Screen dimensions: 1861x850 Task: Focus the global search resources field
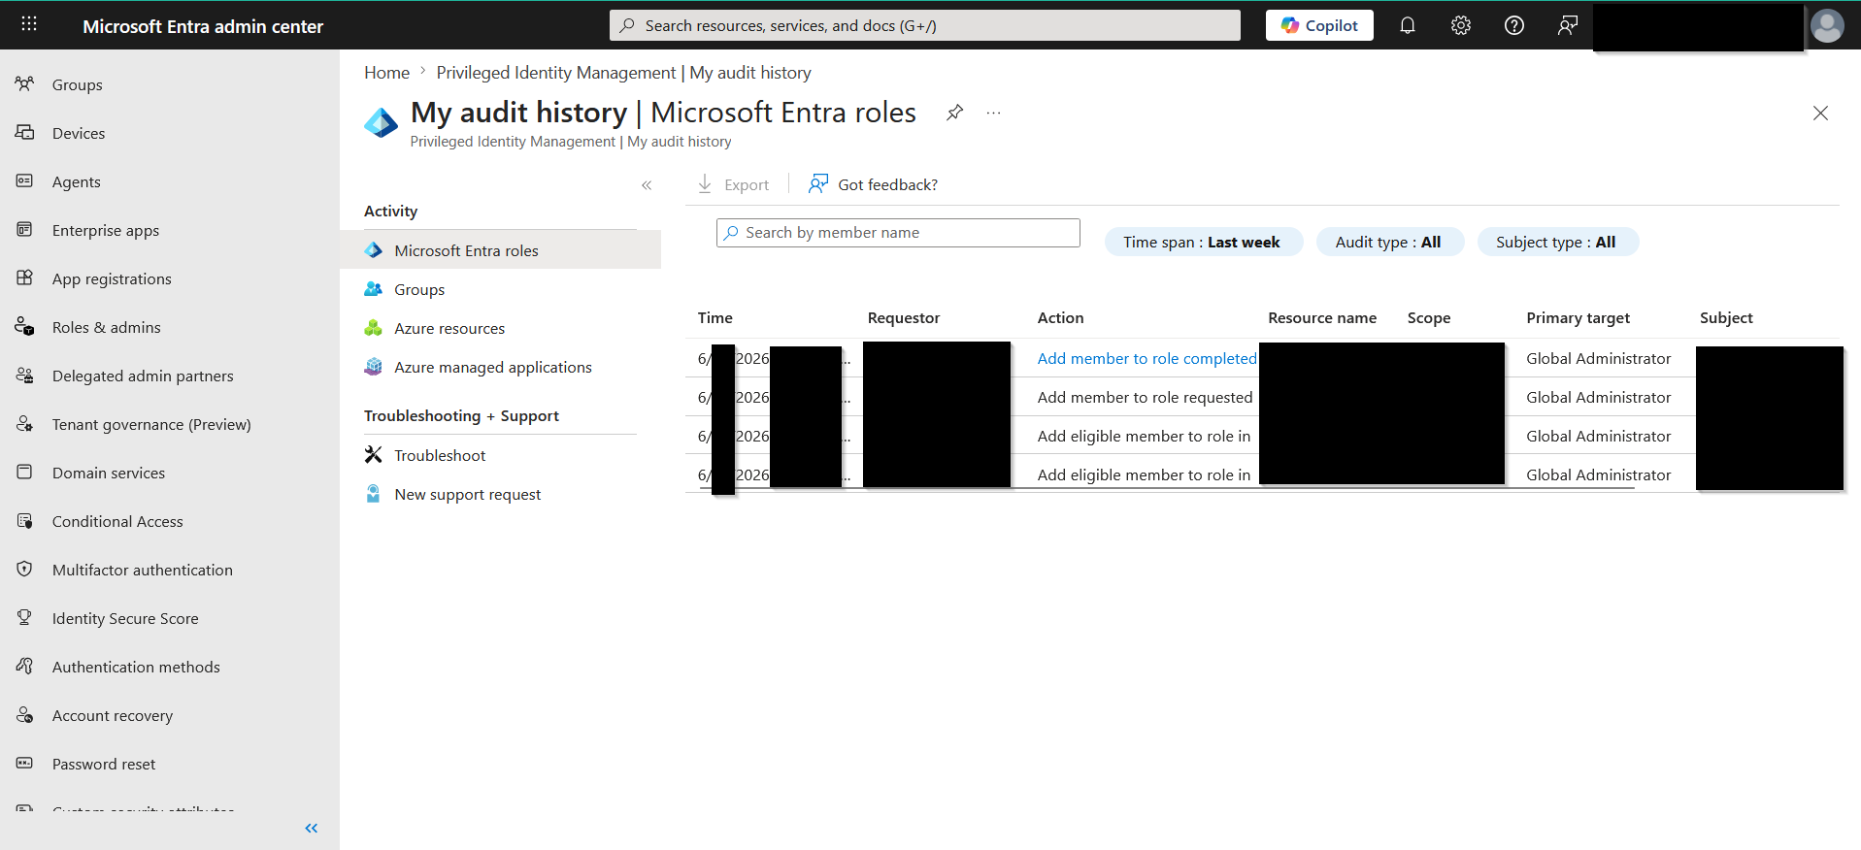click(924, 25)
